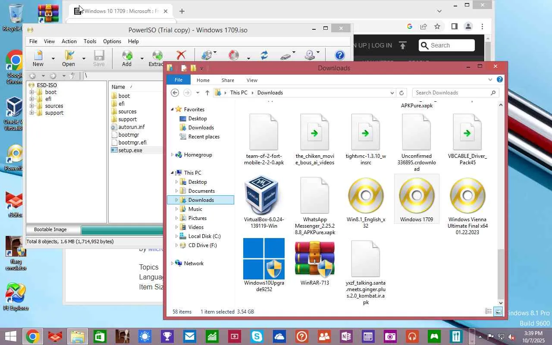Screen dimensions: 552x345
Task: Click the taskbar volume speaker icon
Action: pyautogui.click(x=511, y=336)
